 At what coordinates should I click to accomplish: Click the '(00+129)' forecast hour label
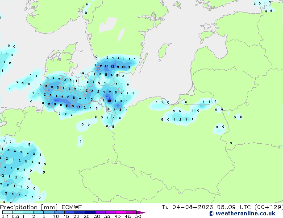(269, 207)
